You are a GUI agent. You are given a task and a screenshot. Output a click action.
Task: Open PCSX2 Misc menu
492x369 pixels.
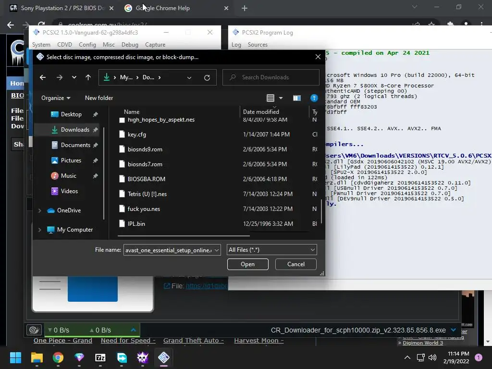[x=109, y=45]
